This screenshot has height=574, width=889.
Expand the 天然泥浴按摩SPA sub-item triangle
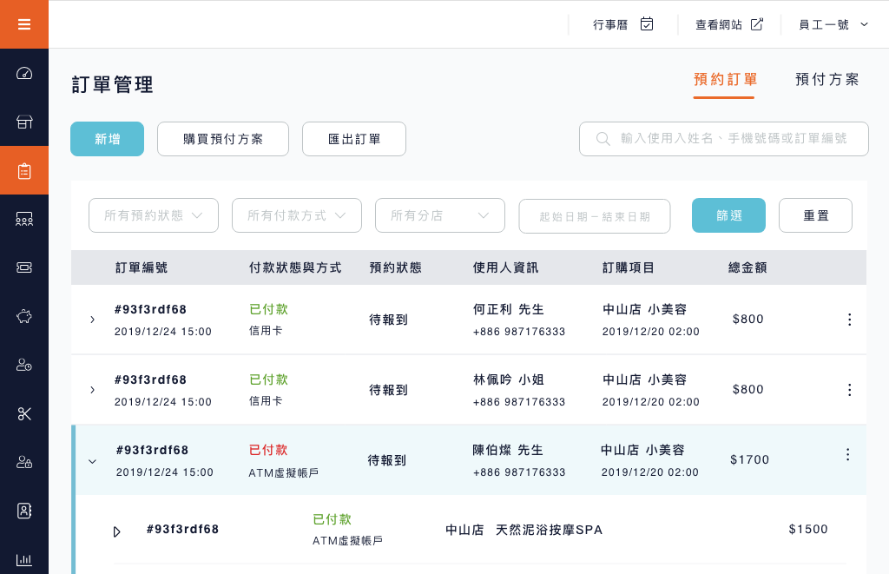point(117,532)
